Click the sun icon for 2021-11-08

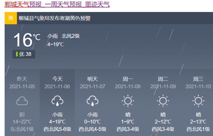pyautogui.click(x=128, y=101)
